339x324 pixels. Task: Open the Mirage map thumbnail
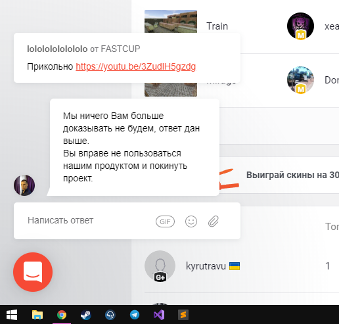171,89
